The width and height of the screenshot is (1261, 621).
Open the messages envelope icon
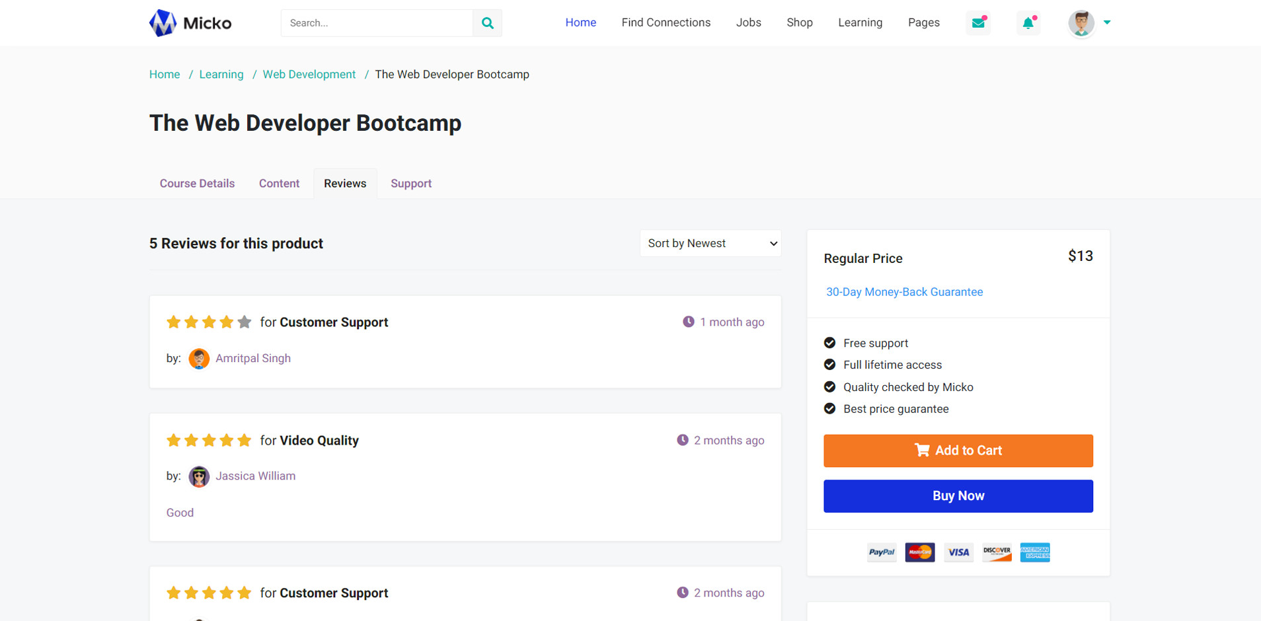978,23
